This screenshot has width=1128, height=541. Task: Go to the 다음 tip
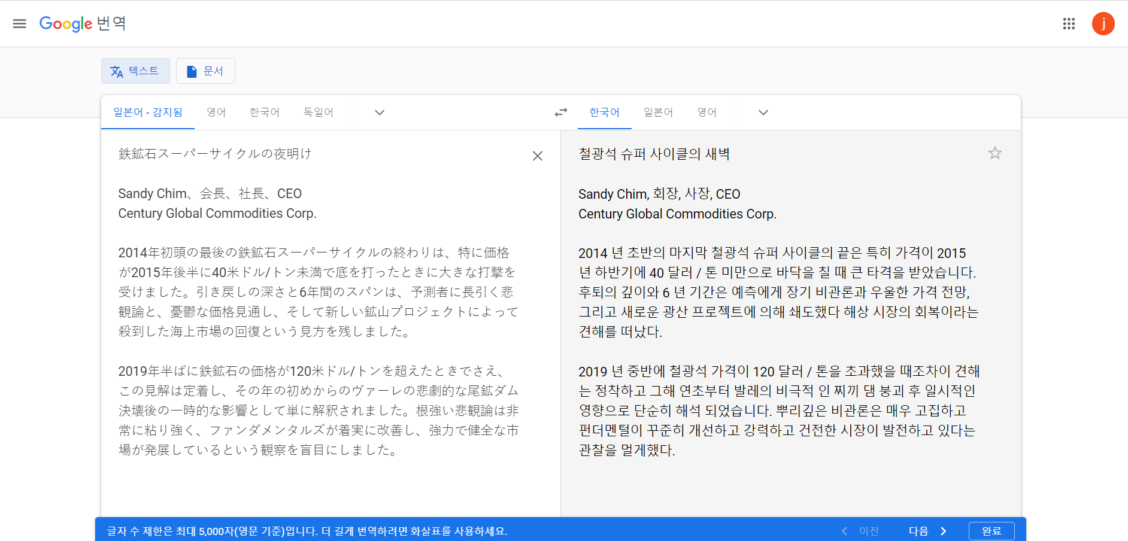point(928,531)
